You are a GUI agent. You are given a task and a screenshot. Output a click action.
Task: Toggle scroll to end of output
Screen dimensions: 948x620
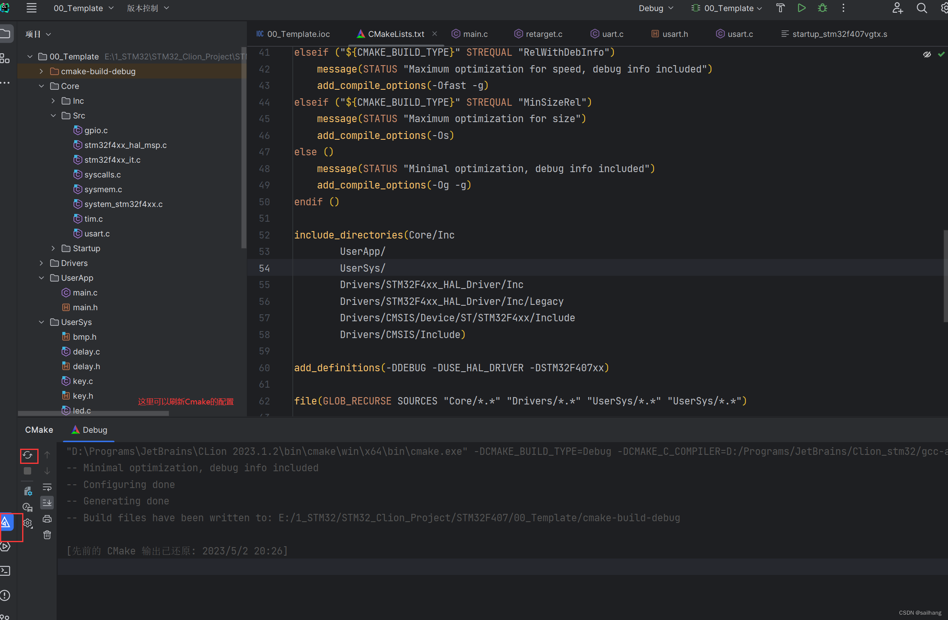(47, 502)
